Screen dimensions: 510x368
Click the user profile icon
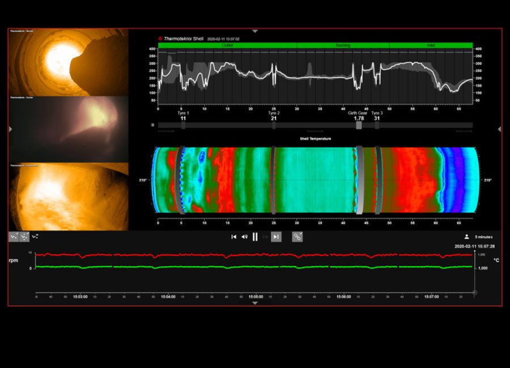[x=466, y=237]
